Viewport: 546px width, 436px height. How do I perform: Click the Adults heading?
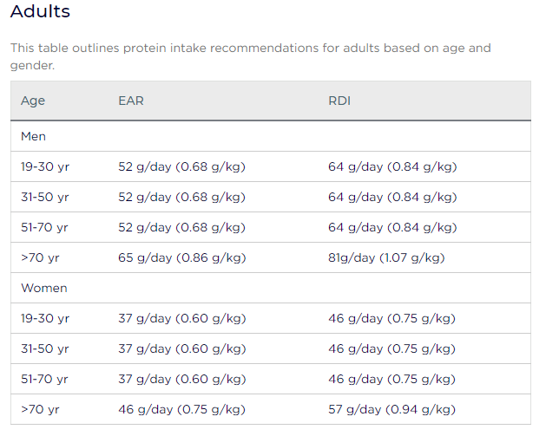point(40,11)
